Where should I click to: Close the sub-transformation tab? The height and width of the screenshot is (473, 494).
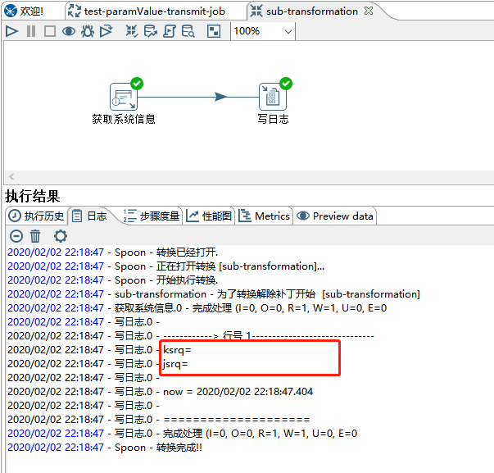[x=369, y=11]
